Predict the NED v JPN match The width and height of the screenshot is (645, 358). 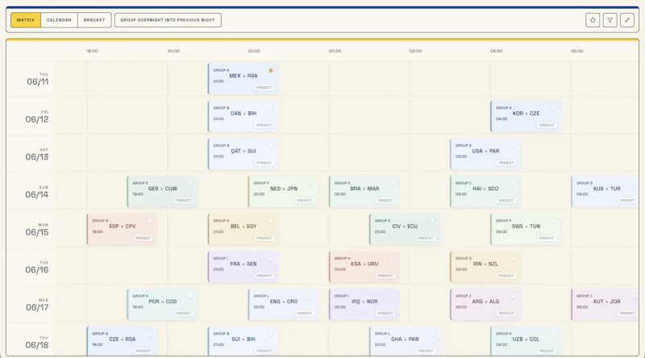pyautogui.click(x=305, y=201)
